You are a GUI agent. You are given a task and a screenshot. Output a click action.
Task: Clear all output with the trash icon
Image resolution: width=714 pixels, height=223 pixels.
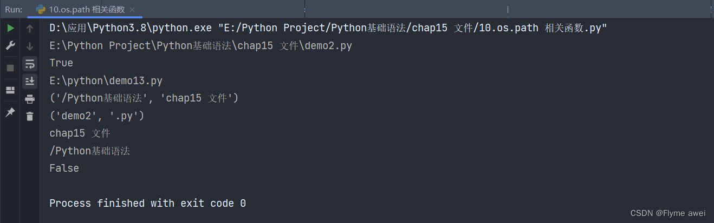[x=30, y=116]
